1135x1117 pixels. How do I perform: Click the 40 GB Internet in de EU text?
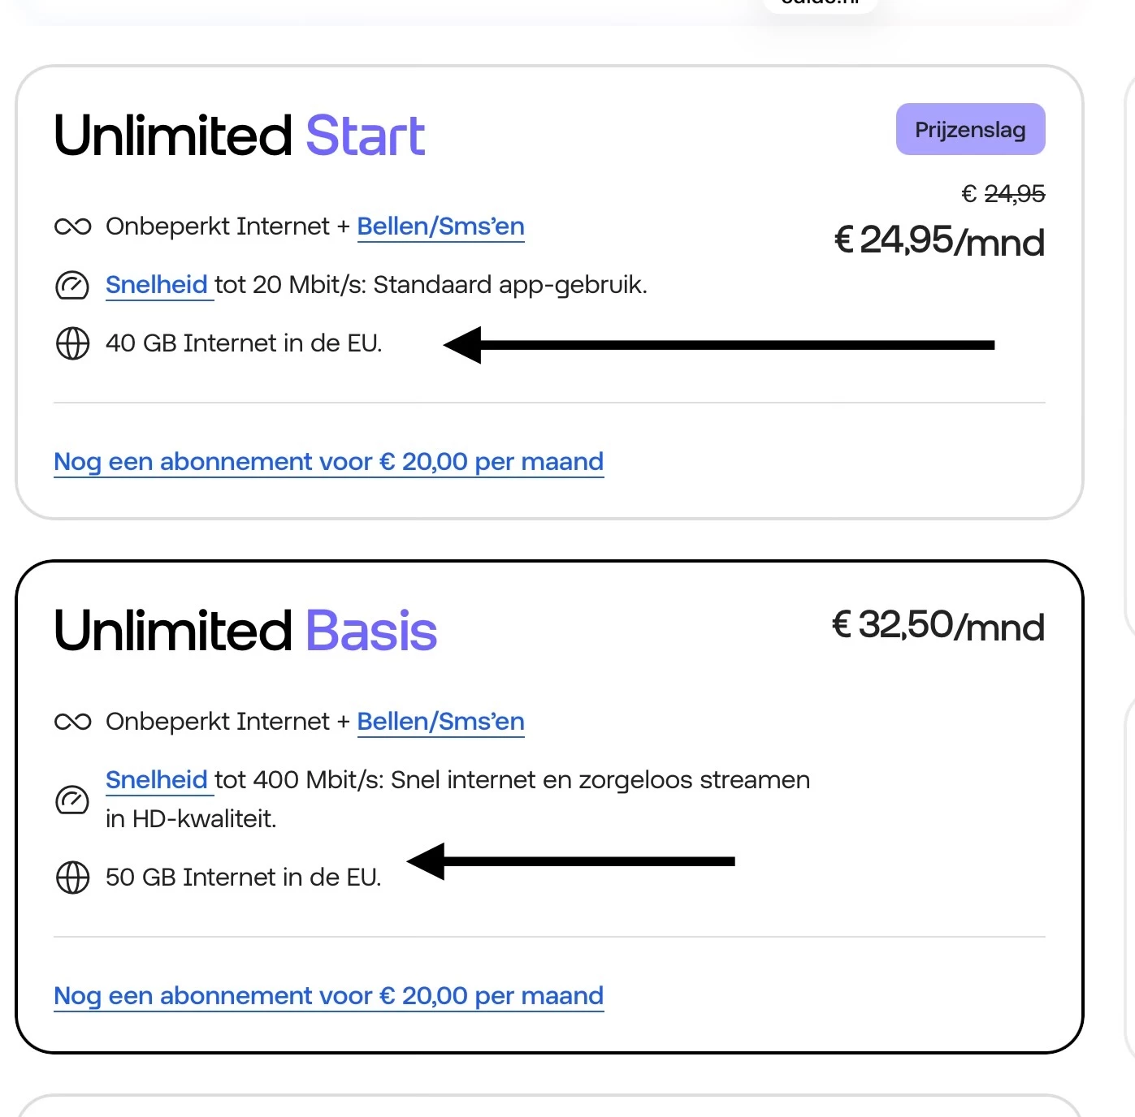(244, 343)
